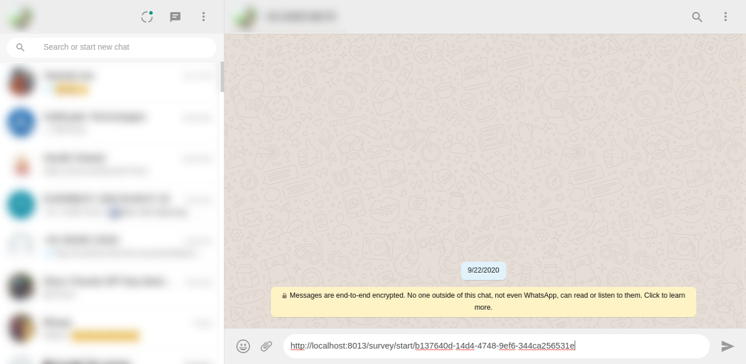The width and height of the screenshot is (746, 364).
Task: Click inside the message box containing the localhost URL
Action: 497,346
